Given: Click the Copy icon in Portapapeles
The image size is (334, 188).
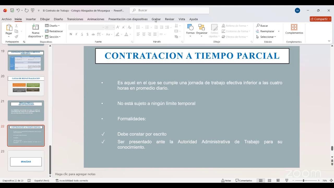Looking at the screenshot, I should pos(16,31).
